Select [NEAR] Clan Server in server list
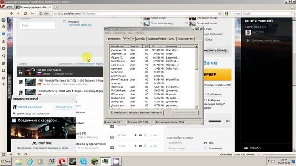This screenshot has width=296, height=166. tap(60, 72)
